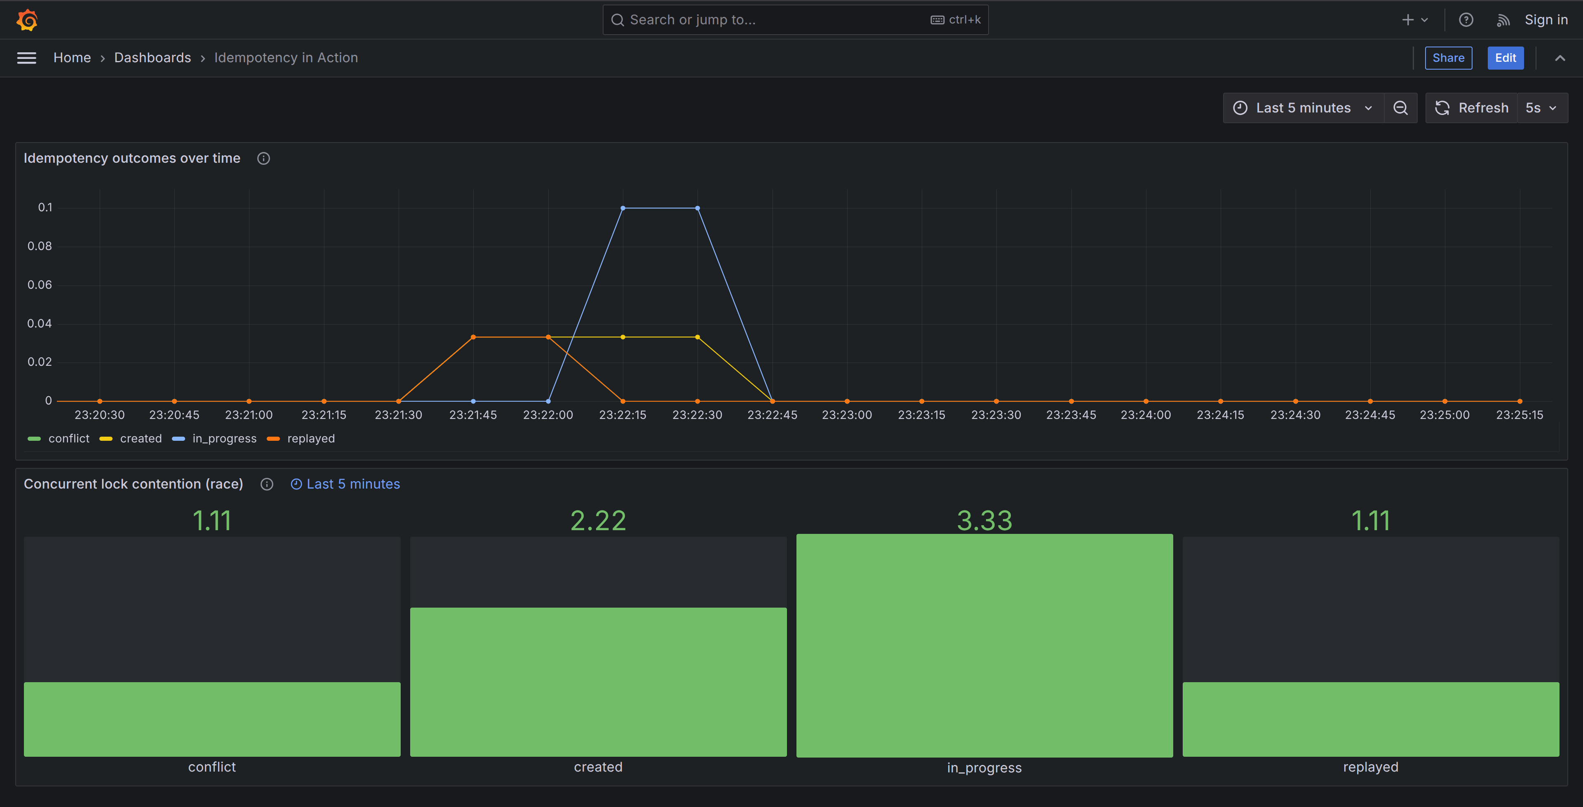Click the Idempotency outcomes over time panel title
The width and height of the screenshot is (1583, 807).
(132, 159)
